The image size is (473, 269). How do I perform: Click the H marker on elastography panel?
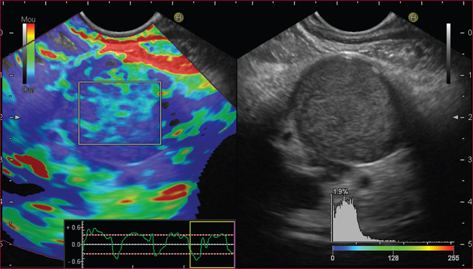pos(179,18)
